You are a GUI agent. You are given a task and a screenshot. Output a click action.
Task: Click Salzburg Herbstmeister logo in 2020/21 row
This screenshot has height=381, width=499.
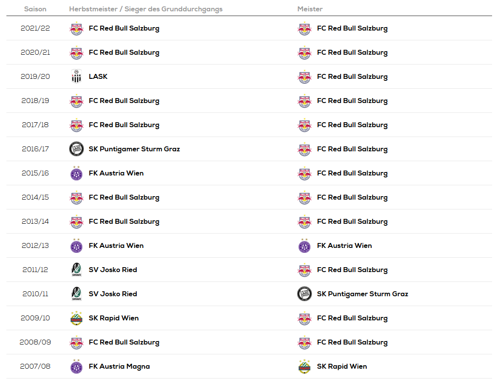(77, 52)
